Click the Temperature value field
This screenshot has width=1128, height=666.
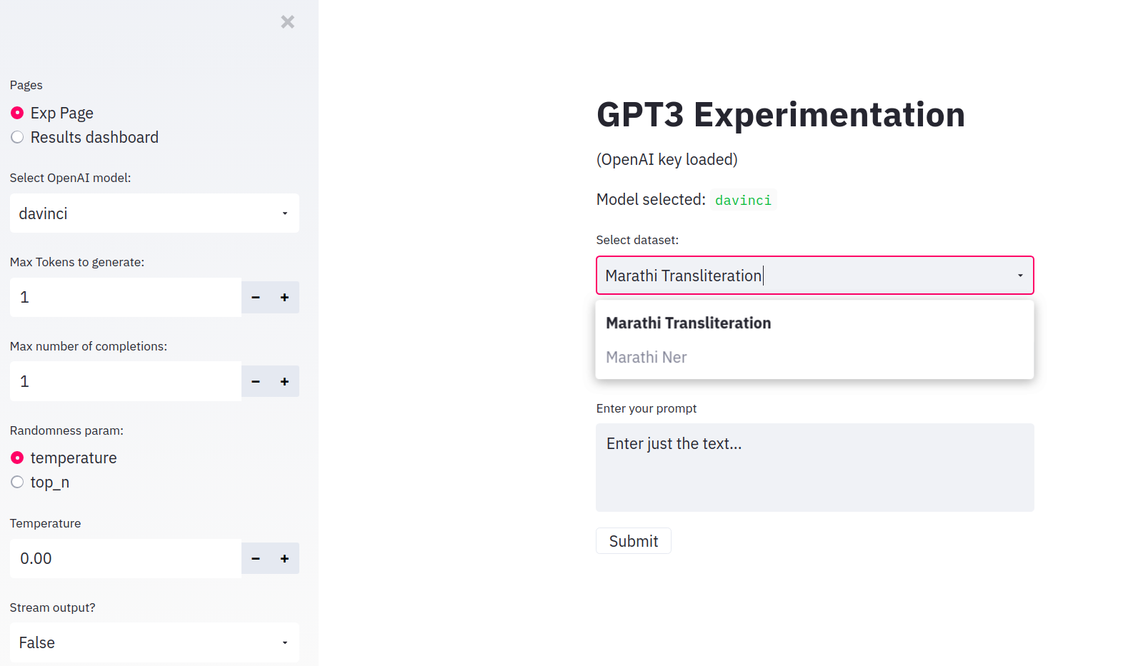(126, 558)
